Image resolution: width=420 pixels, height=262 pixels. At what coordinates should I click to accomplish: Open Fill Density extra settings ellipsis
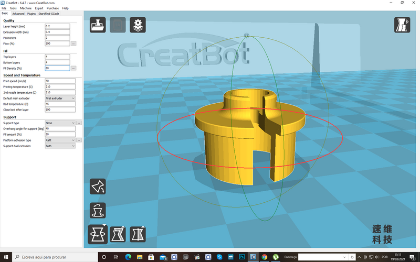[73, 68]
